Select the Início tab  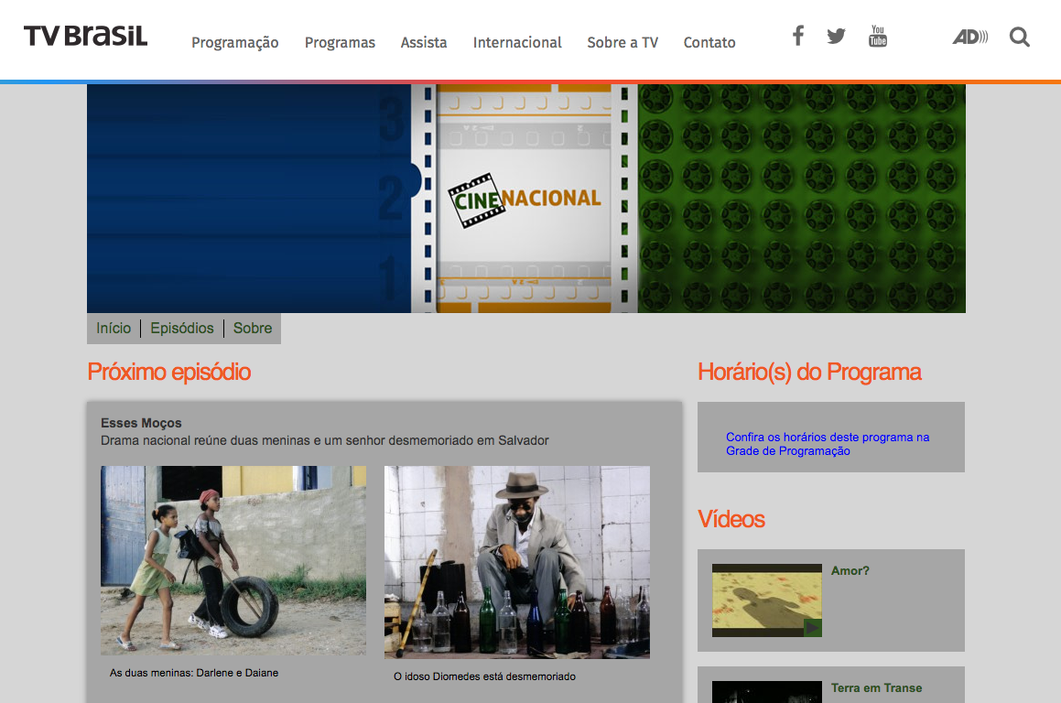coord(114,329)
